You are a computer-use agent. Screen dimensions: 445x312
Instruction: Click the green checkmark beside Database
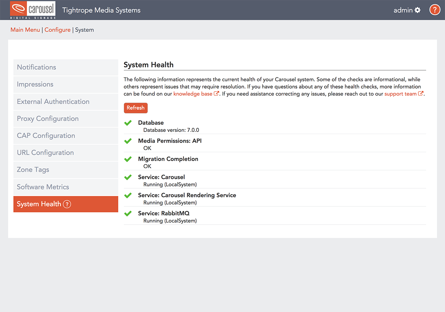[x=128, y=123]
